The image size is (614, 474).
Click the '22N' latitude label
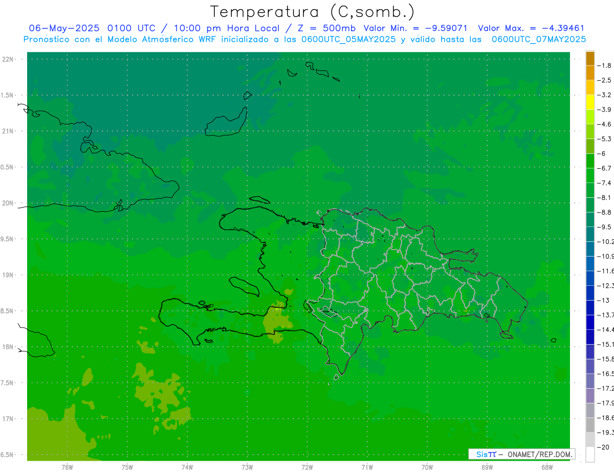point(8,59)
